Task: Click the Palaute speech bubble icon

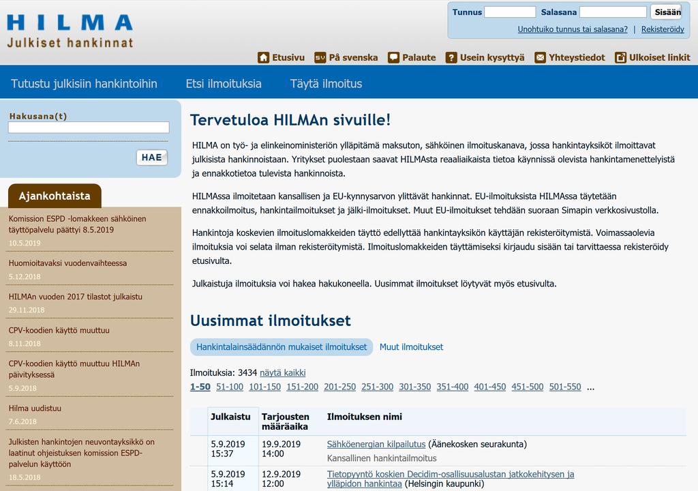Action: pos(393,57)
